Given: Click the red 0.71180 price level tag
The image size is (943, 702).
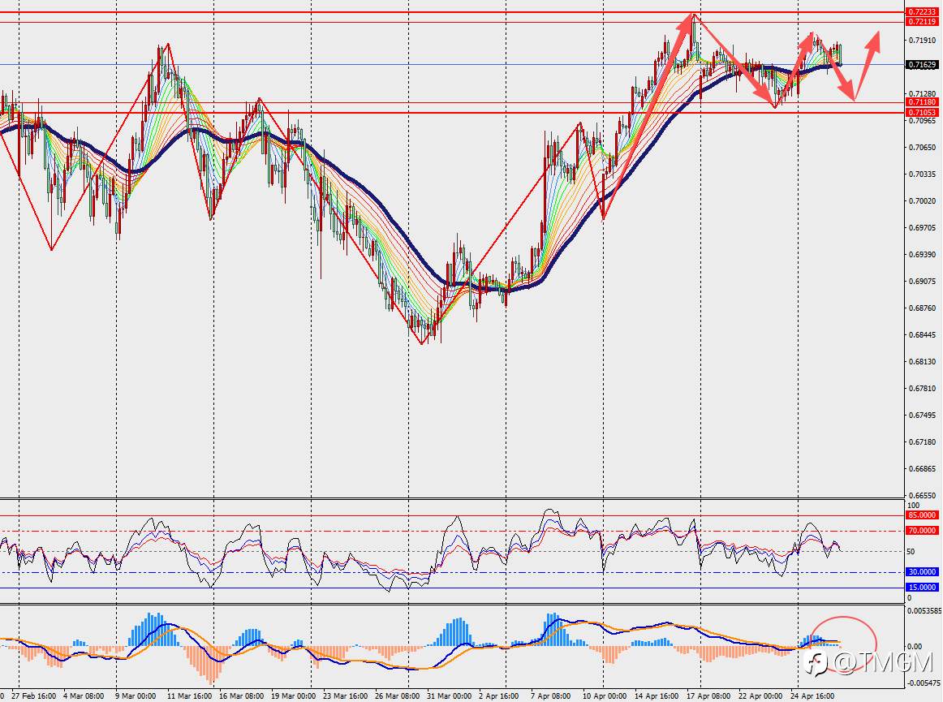Looking at the screenshot, I should [x=922, y=102].
